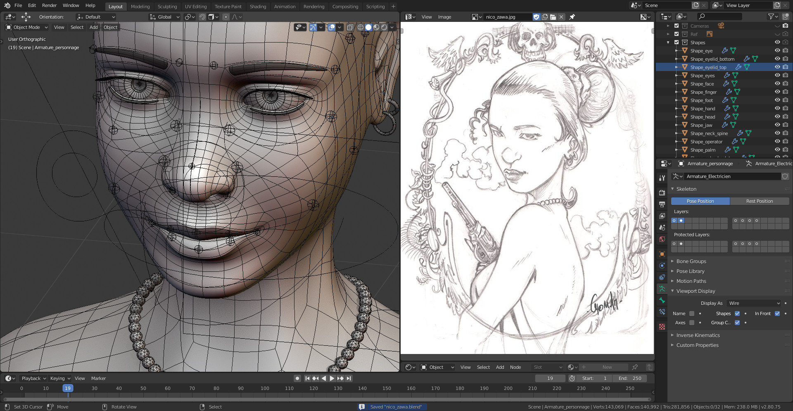Open the Bone Constraints properties tab
793x411 pixels.
pos(662,312)
